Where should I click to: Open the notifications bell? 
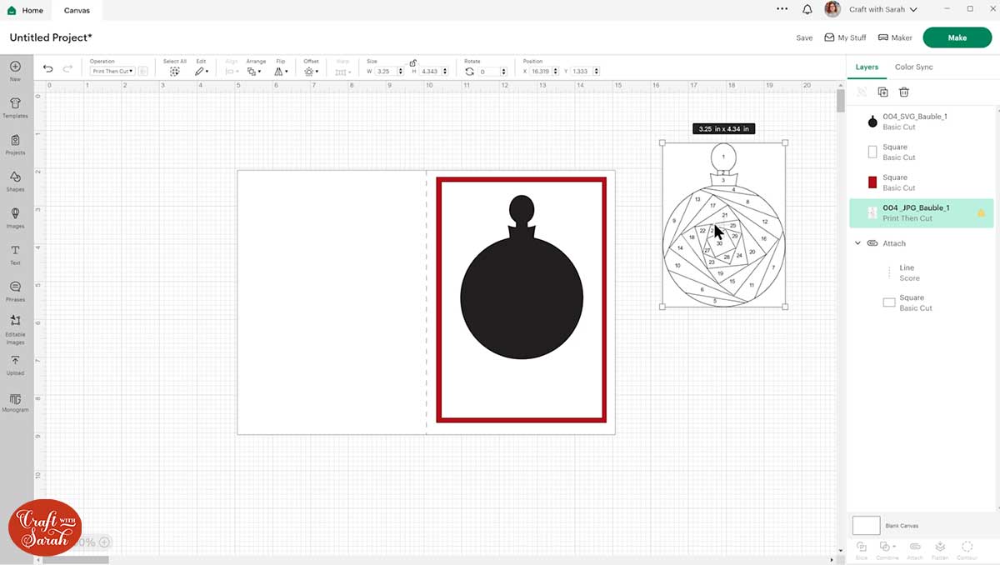(x=807, y=10)
